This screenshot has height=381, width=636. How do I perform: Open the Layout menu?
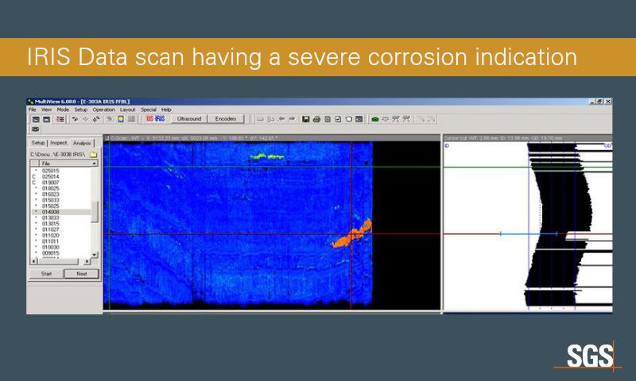tap(127, 110)
